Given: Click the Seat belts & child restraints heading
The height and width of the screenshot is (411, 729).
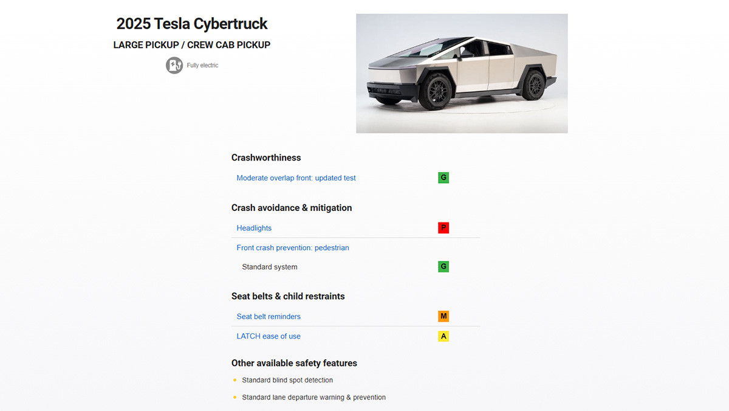Looking at the screenshot, I should coord(288,296).
